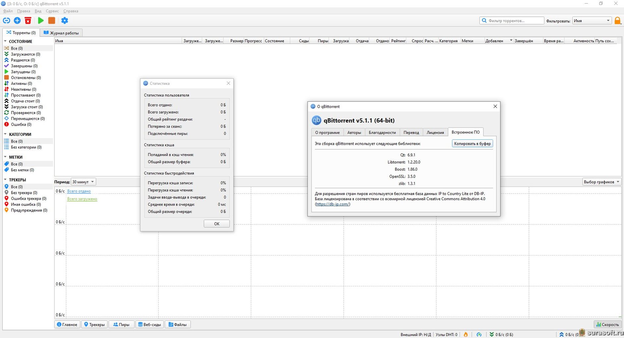The image size is (624, 338).
Task: Open the Файл menu
Action: (x=8, y=11)
